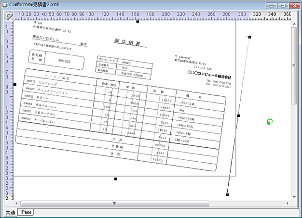The width and height of the screenshot is (302, 218).
Task: Click the vertical scrollbar up arrow
Action: [x=294, y=24]
